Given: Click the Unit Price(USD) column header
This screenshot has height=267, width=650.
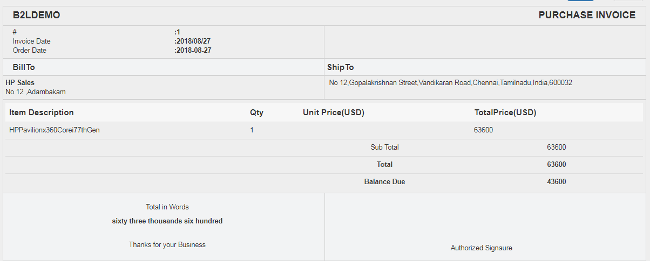Looking at the screenshot, I should [333, 113].
